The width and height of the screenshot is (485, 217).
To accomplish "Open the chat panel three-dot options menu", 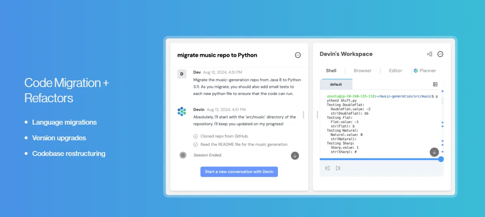I will point(297,55).
